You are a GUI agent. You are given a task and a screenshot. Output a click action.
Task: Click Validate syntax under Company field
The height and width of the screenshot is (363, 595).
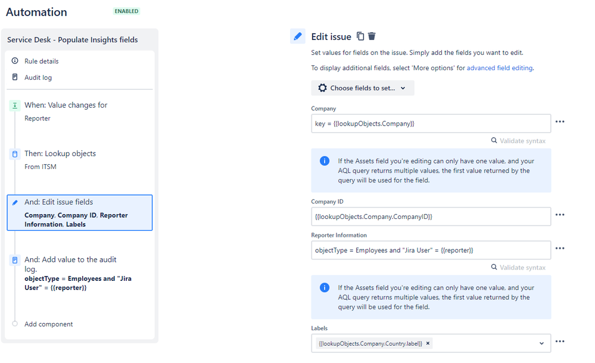tap(518, 140)
